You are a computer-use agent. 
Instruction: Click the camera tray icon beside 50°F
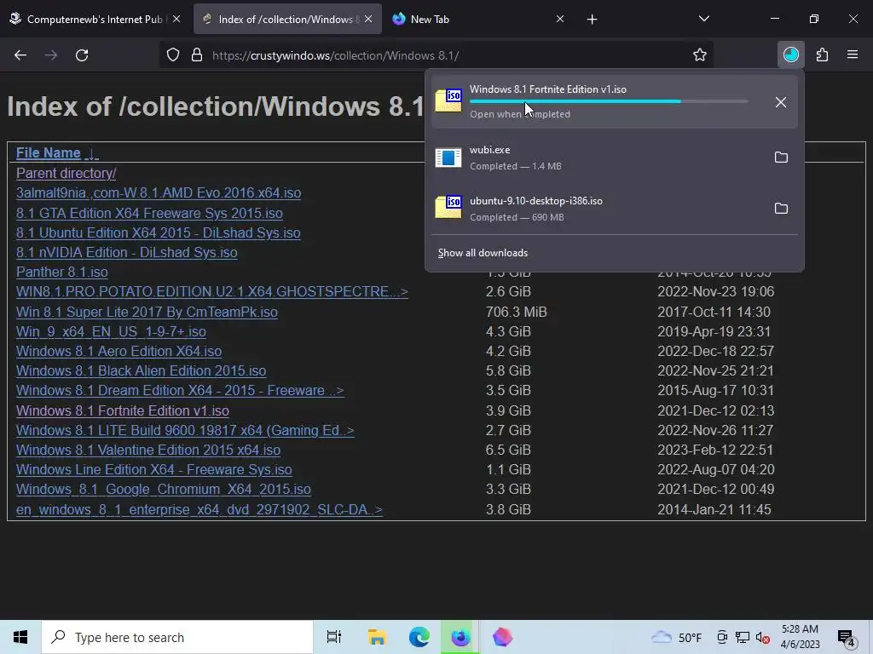coord(722,637)
